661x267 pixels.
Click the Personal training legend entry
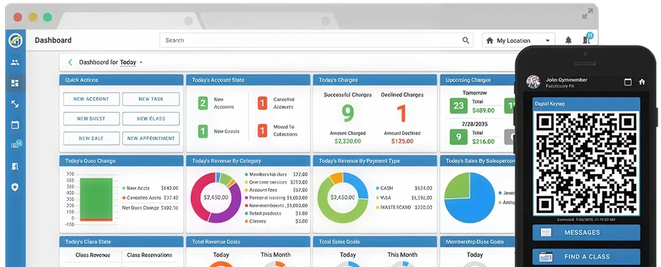click(x=276, y=198)
